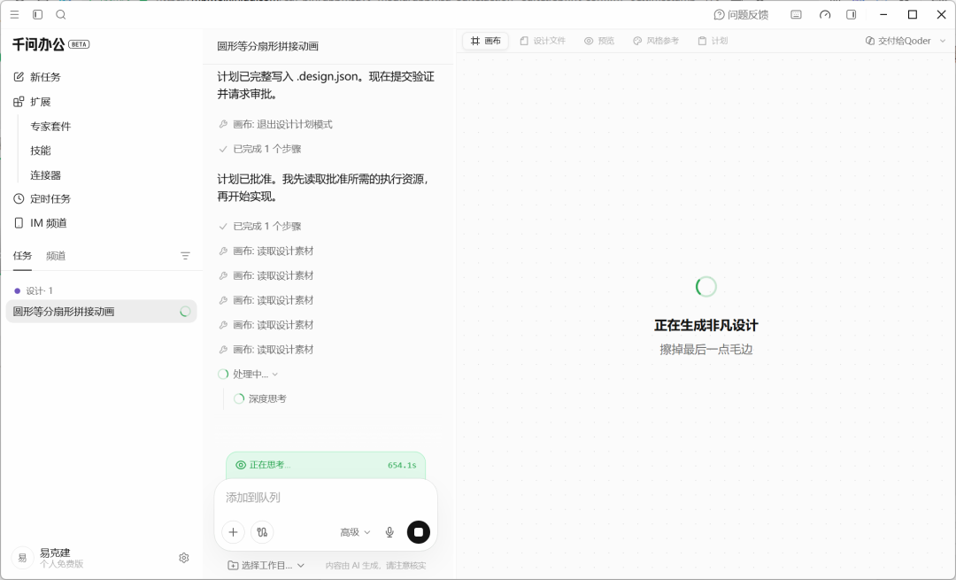Open 问题反馈 feedback button

pyautogui.click(x=741, y=15)
